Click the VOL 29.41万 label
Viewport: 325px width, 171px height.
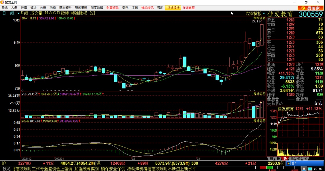click(x=30, y=94)
